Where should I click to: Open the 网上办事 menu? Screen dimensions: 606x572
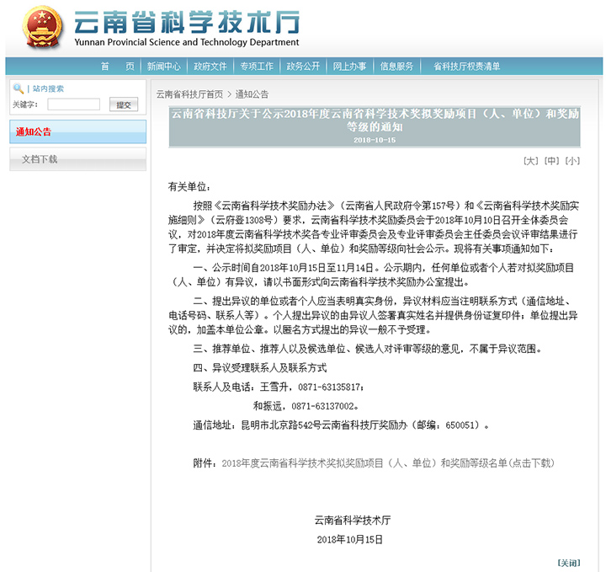350,67
